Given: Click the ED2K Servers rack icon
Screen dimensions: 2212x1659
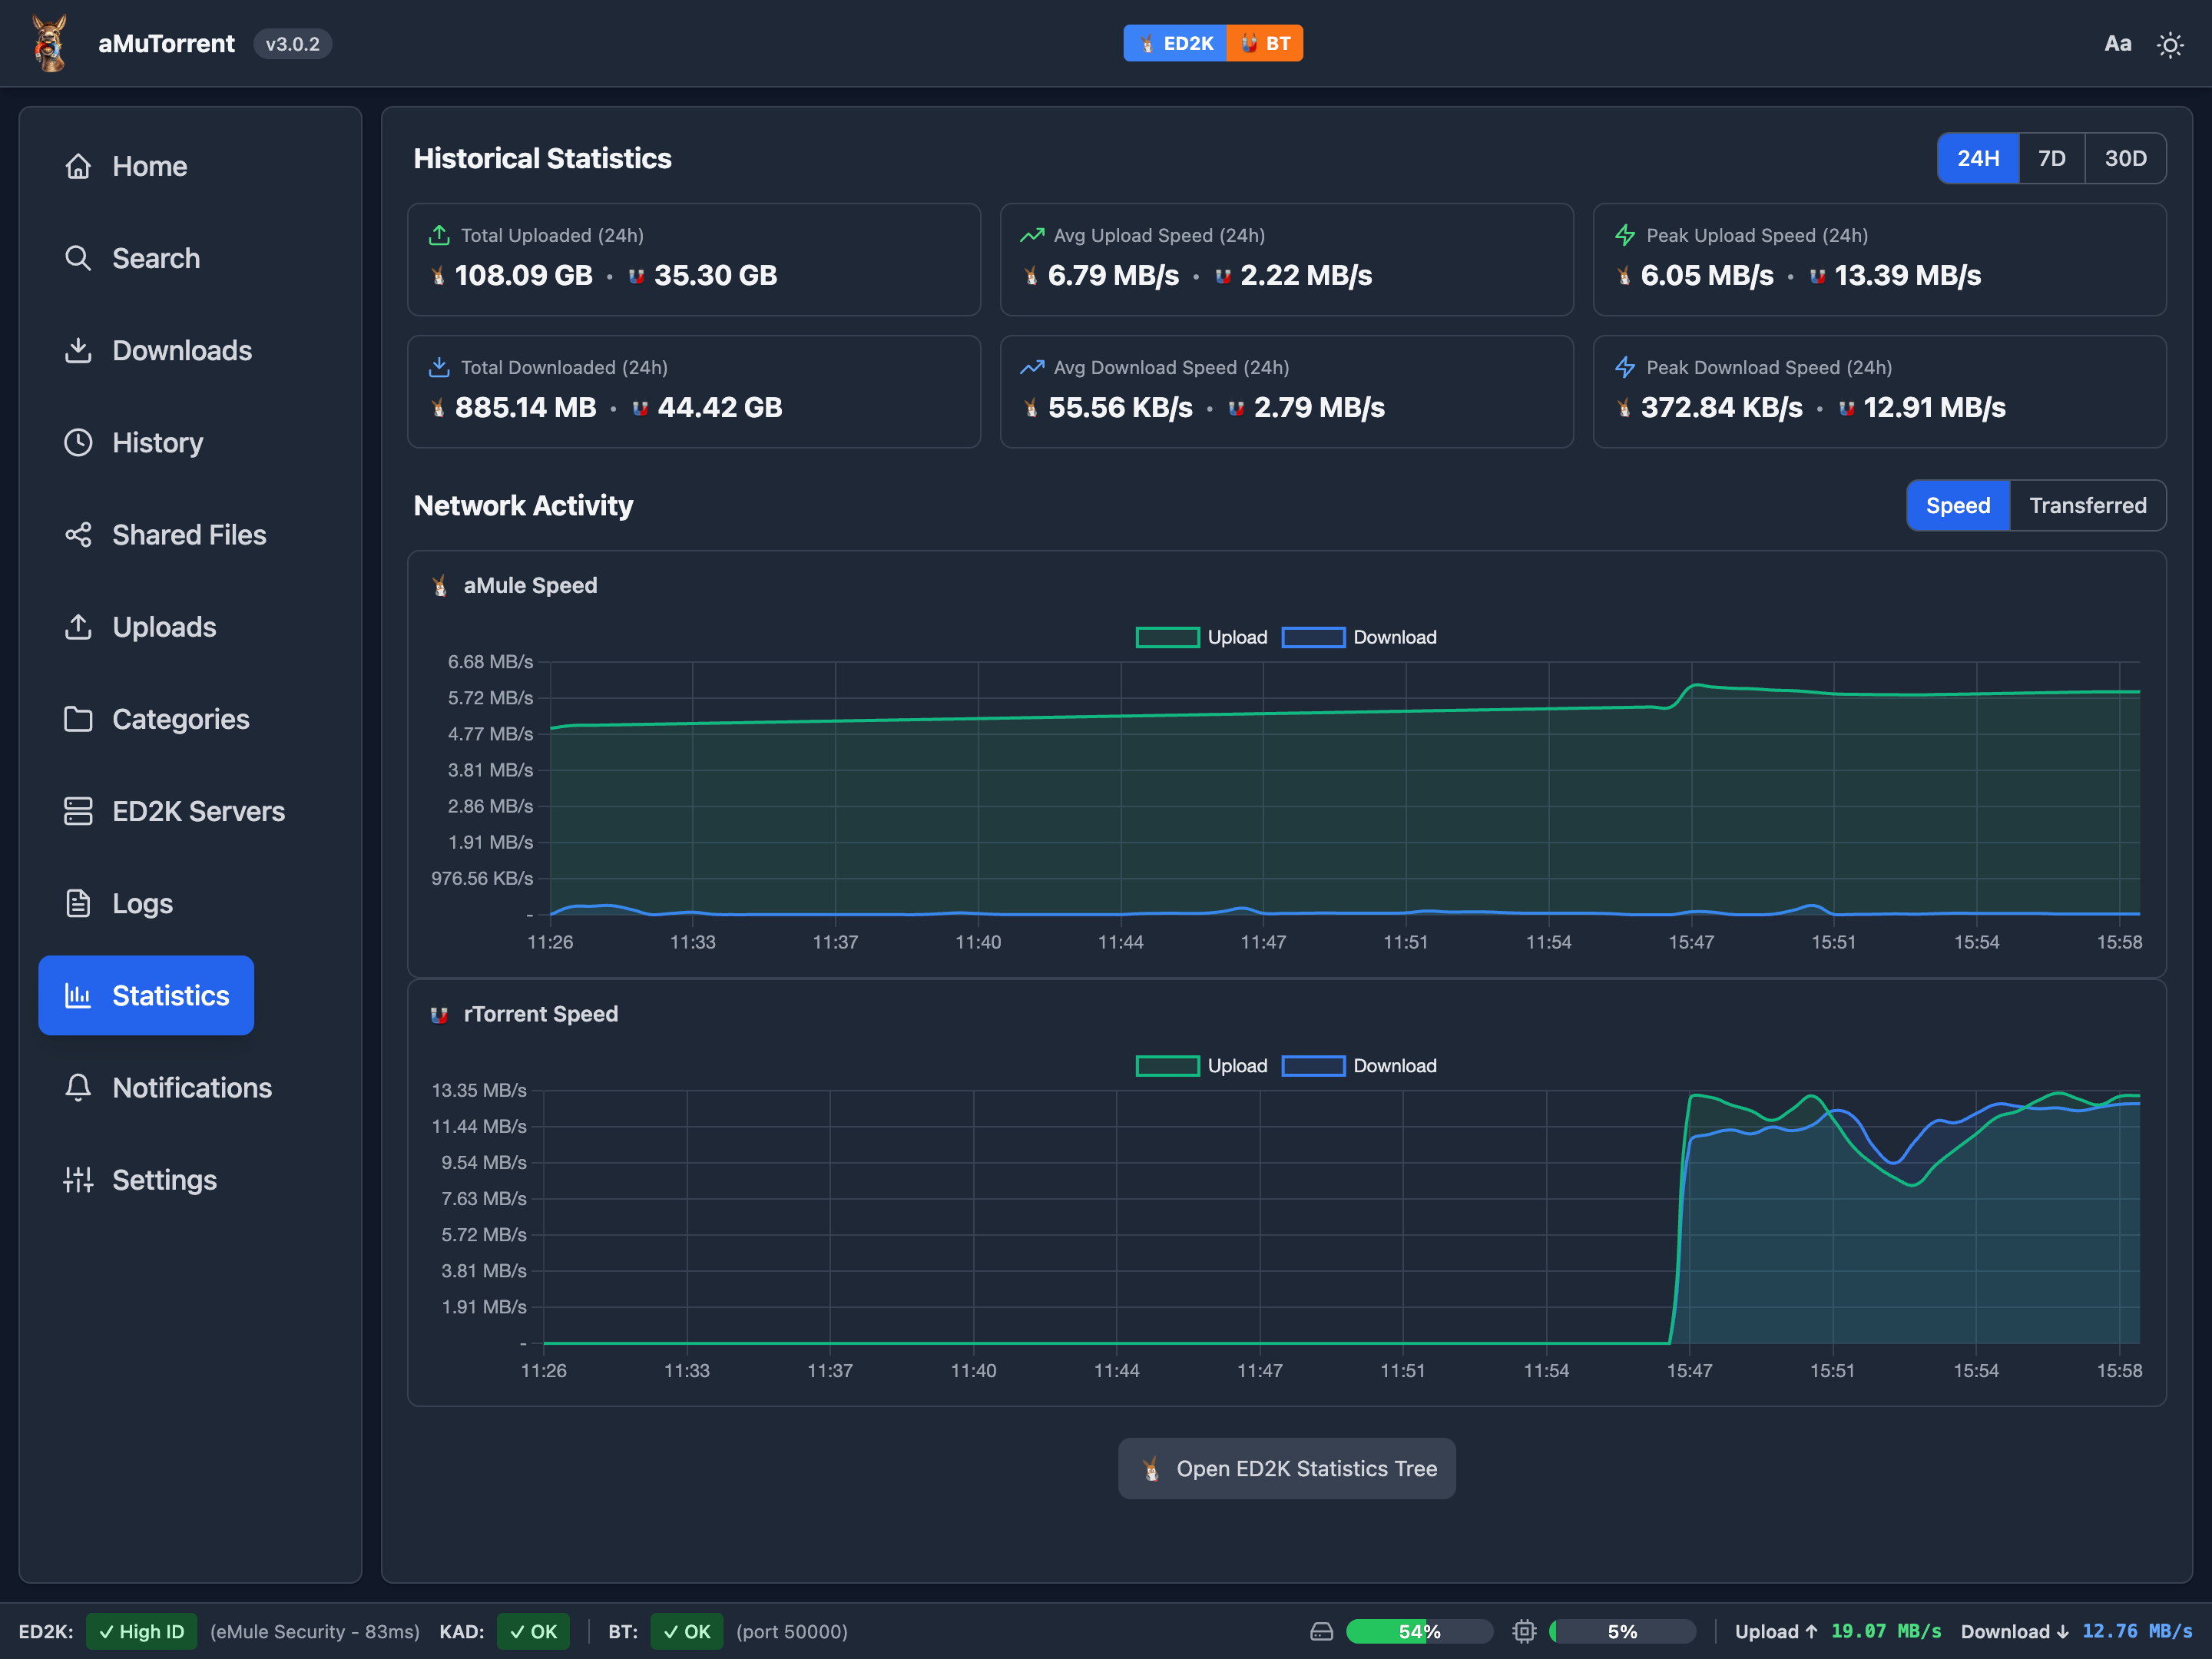Looking at the screenshot, I should tap(78, 811).
